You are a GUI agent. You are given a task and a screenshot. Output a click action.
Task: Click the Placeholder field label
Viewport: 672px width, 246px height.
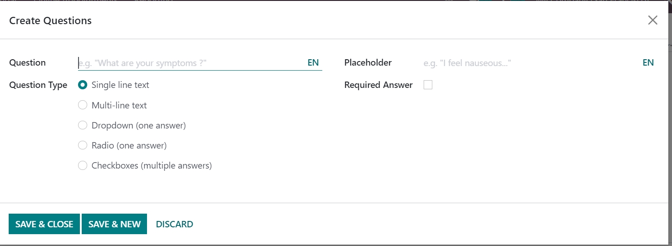point(368,63)
